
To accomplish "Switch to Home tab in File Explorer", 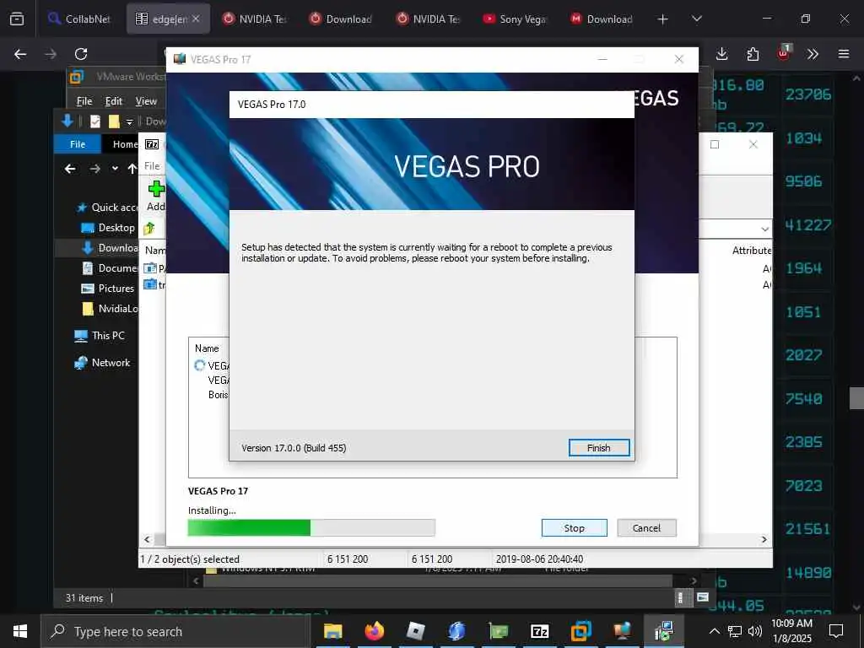I will [x=125, y=144].
